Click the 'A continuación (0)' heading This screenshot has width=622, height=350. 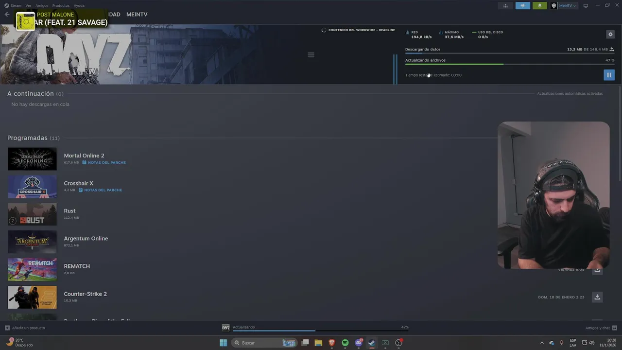click(35, 94)
